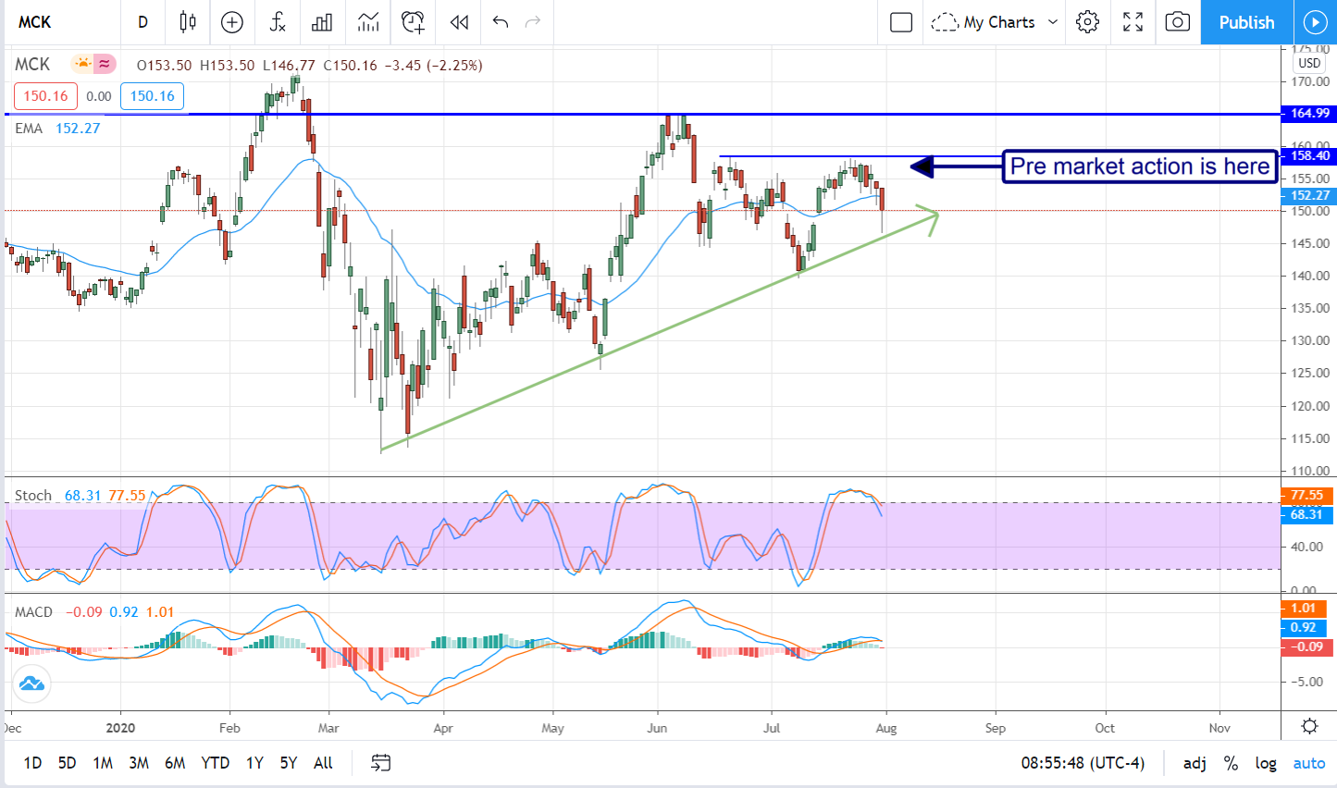The height and width of the screenshot is (788, 1337).
Task: Click the MCK title in the chart legend
Action: pyautogui.click(x=32, y=64)
